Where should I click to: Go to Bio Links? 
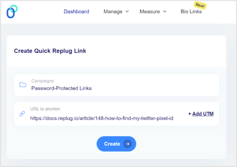point(191,12)
